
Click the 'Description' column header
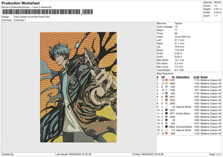[183, 77]
